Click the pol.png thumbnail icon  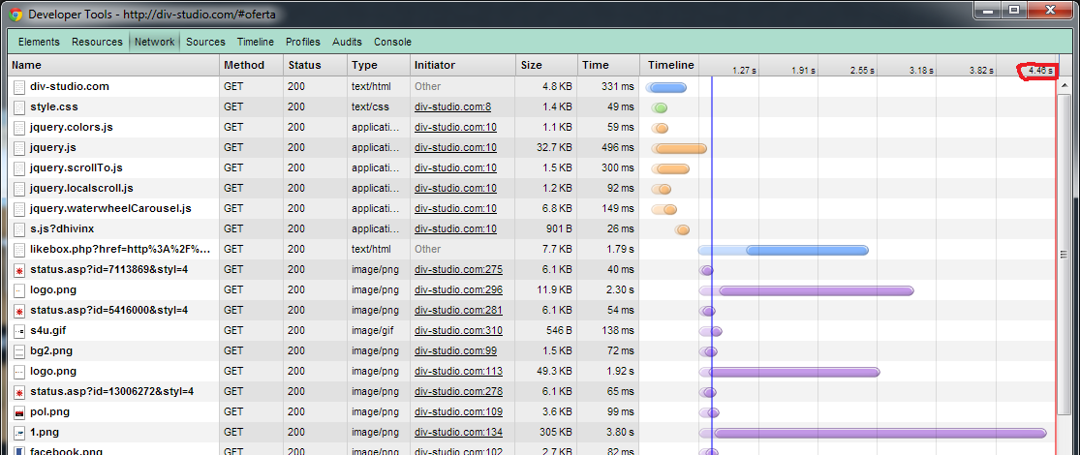tap(19, 412)
